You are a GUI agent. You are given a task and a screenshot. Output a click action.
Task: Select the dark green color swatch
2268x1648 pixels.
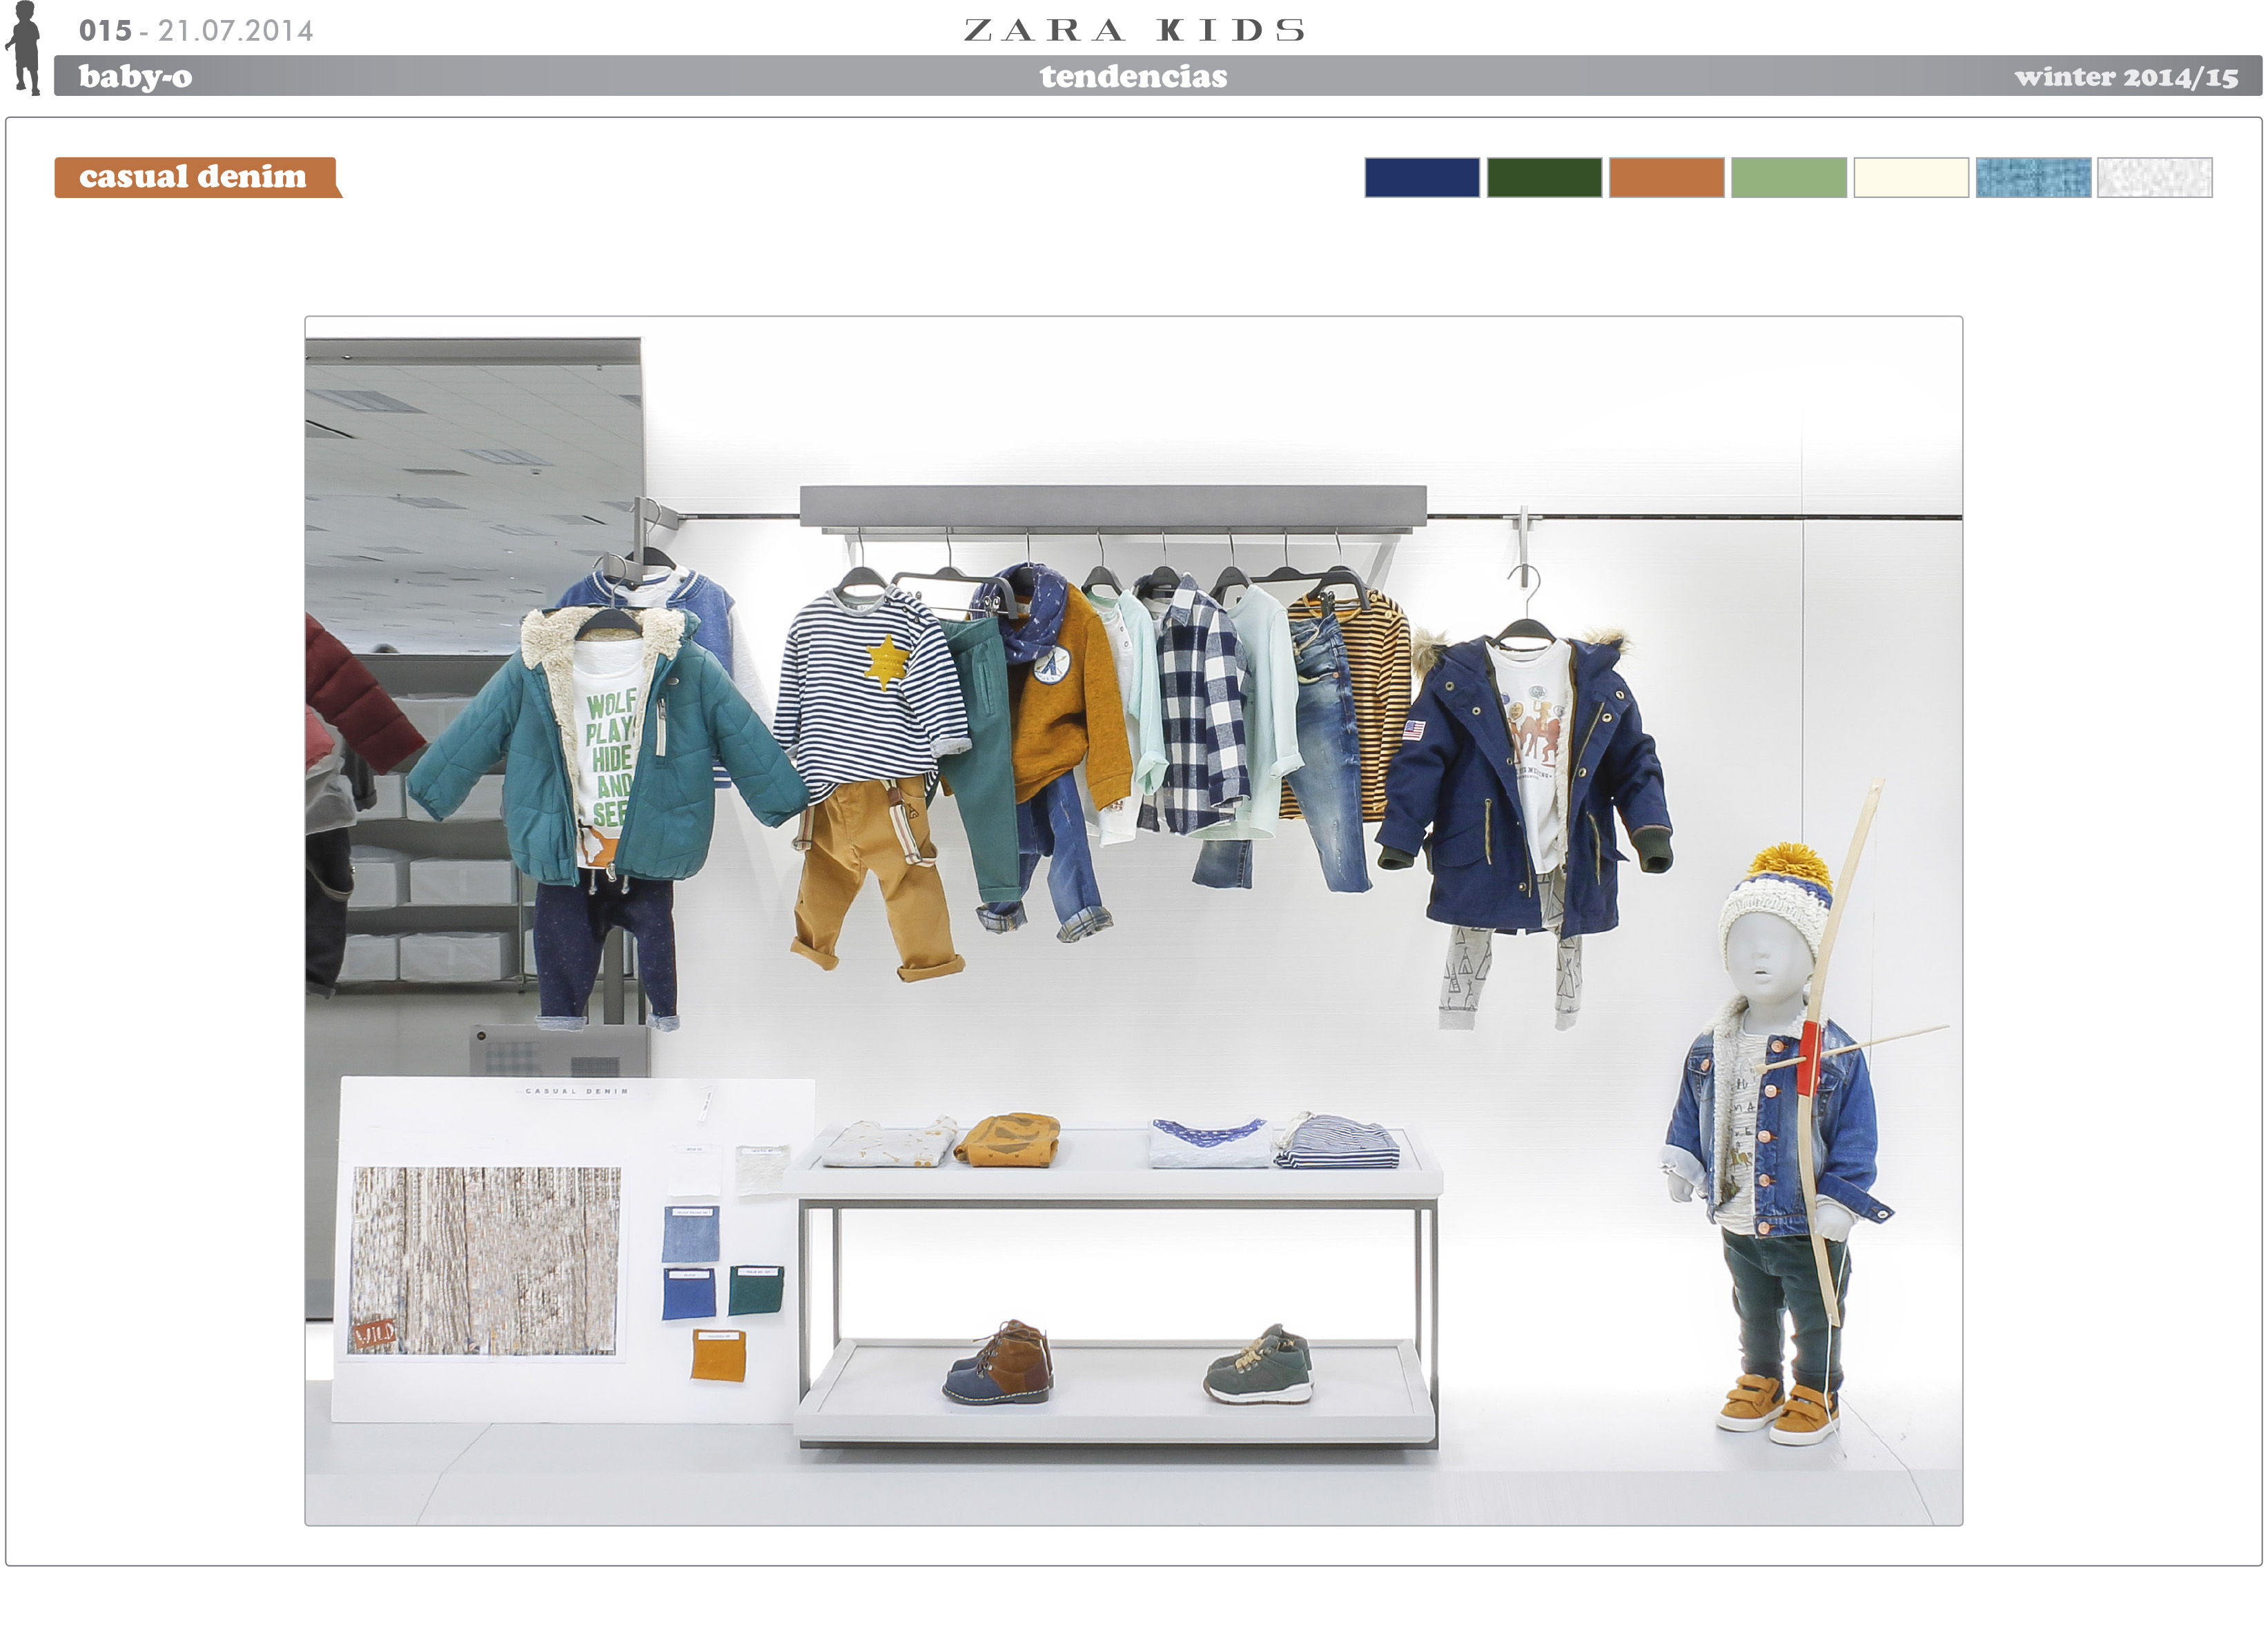pyautogui.click(x=1543, y=178)
